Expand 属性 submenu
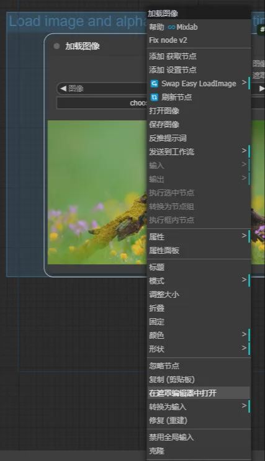 click(199, 236)
